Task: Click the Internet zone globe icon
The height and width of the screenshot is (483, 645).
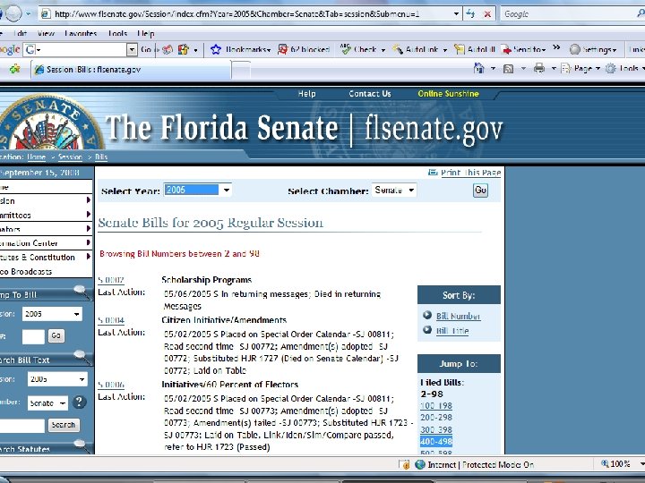Action: [x=420, y=464]
